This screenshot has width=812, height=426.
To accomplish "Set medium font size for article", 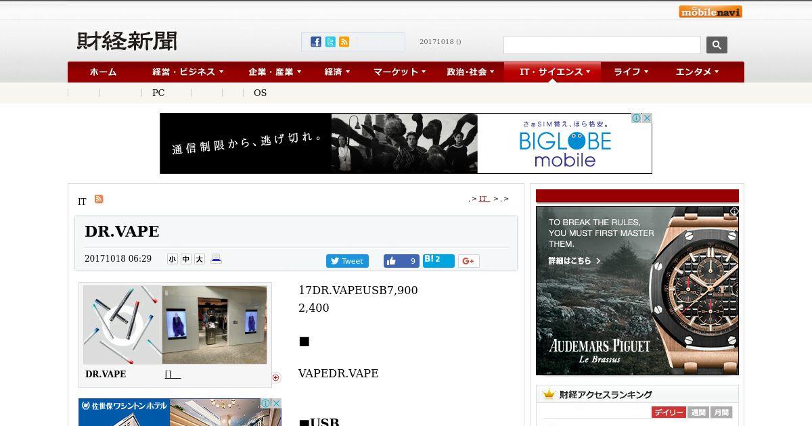I will tap(186, 259).
